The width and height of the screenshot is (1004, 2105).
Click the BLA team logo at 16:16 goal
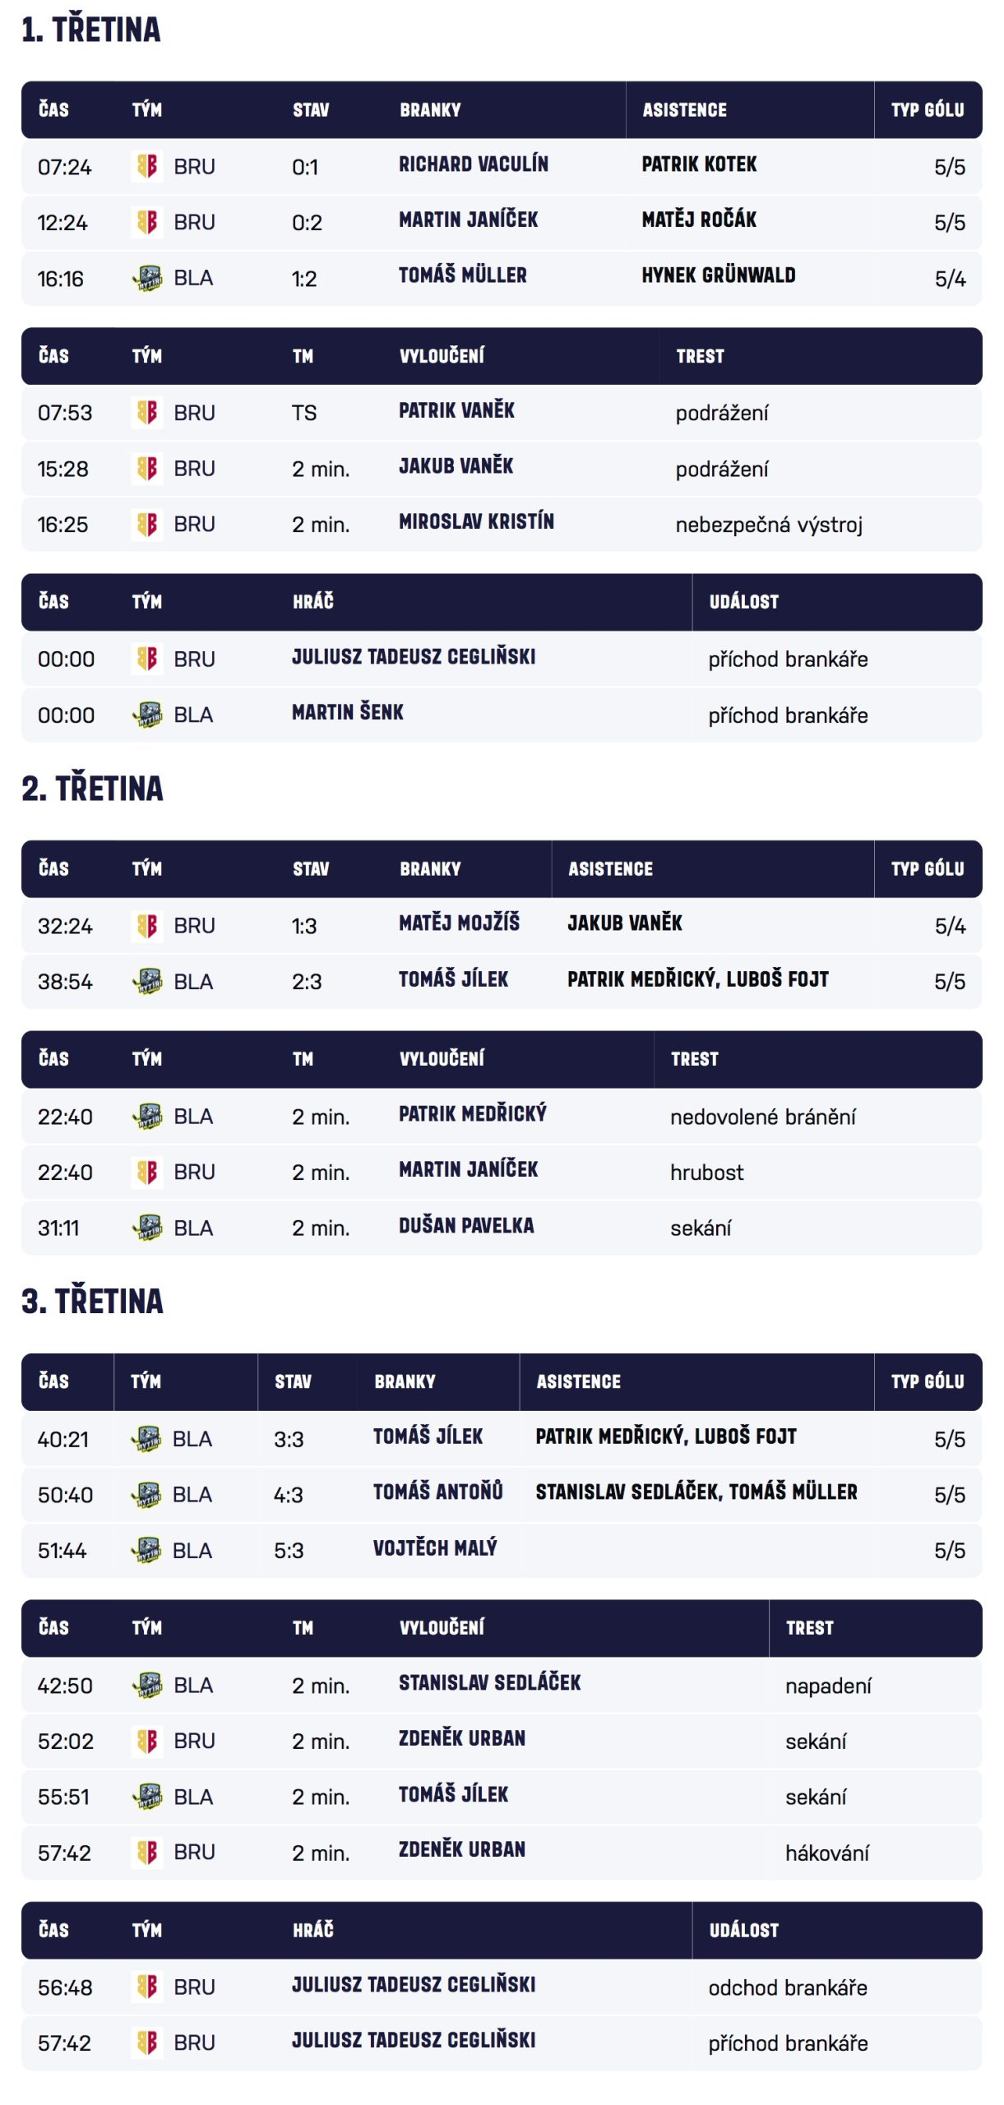(x=147, y=278)
